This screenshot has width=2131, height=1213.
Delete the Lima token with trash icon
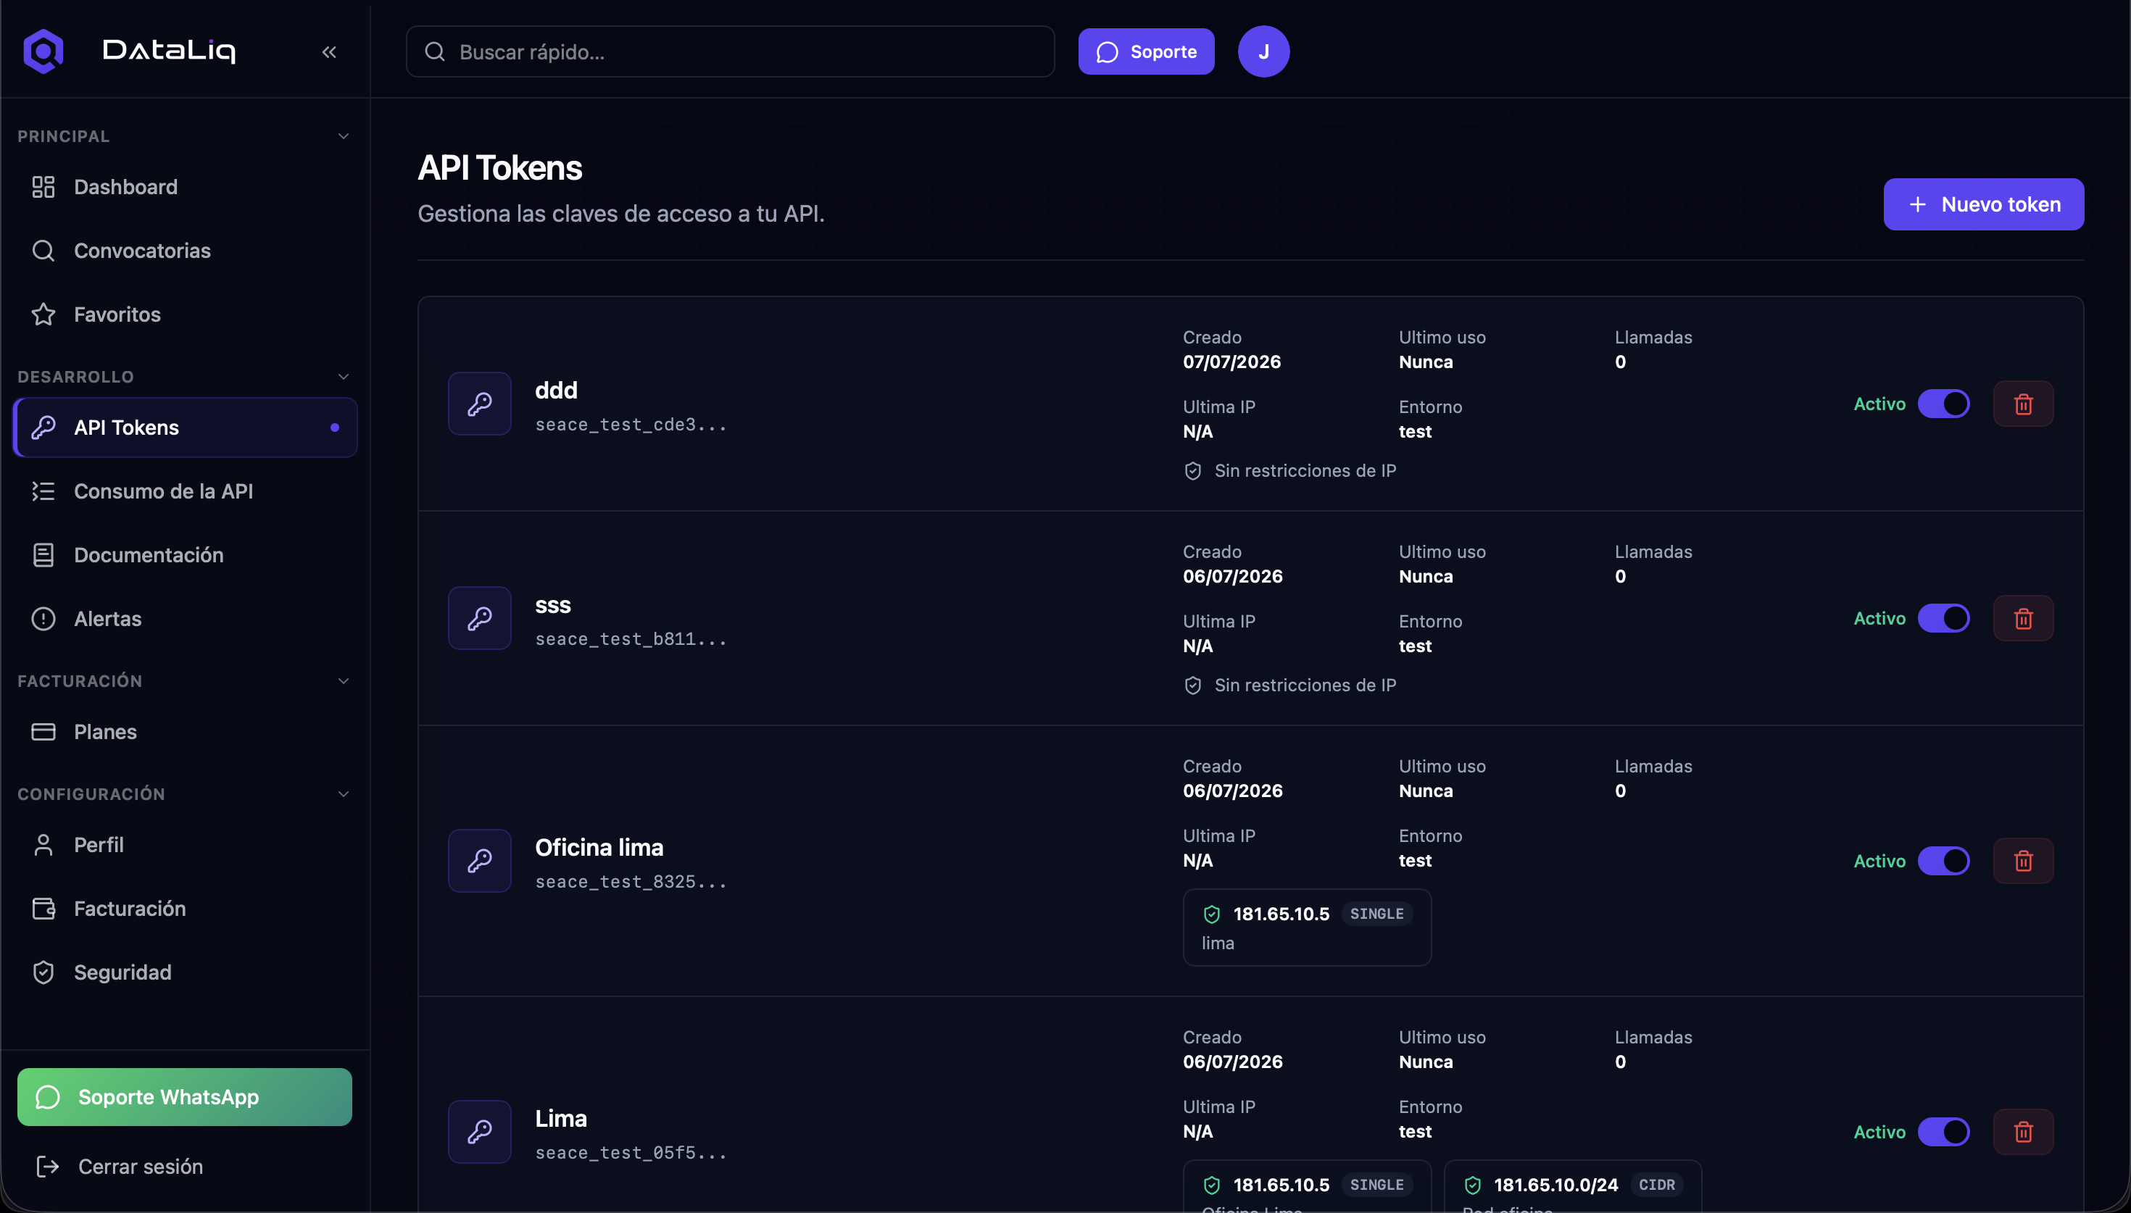click(x=2023, y=1131)
